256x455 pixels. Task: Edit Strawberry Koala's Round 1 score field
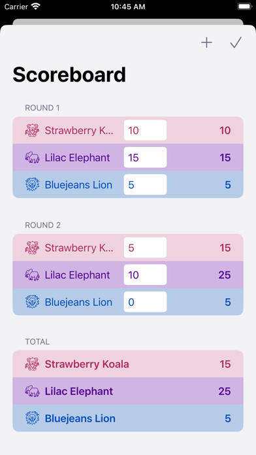145,130
